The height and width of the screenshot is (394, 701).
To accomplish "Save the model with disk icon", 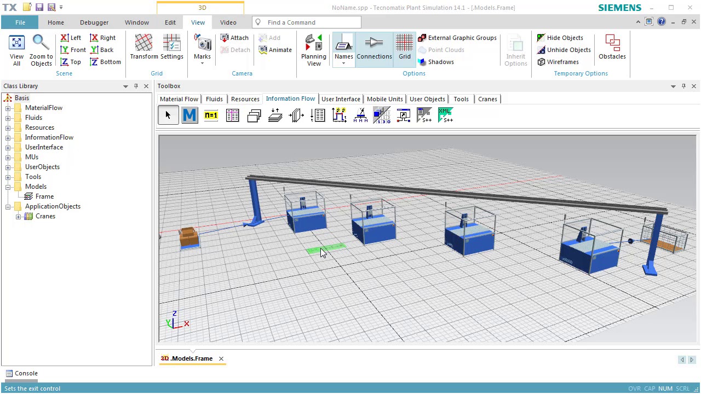I will coord(39,8).
